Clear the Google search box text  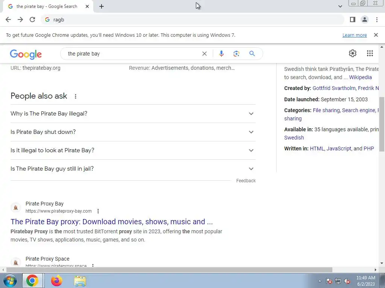click(204, 54)
